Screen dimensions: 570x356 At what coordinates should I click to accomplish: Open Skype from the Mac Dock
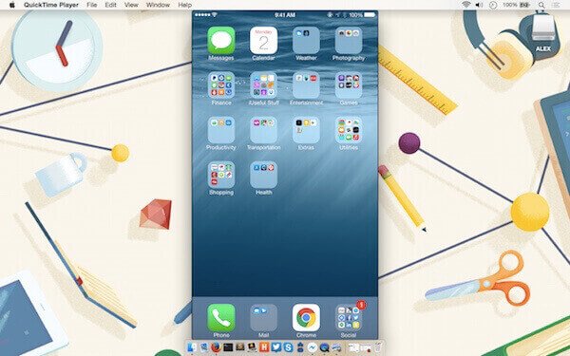click(288, 347)
